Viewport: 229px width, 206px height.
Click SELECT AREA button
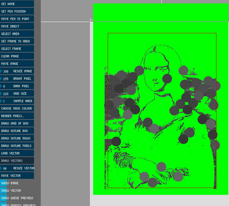(17, 34)
